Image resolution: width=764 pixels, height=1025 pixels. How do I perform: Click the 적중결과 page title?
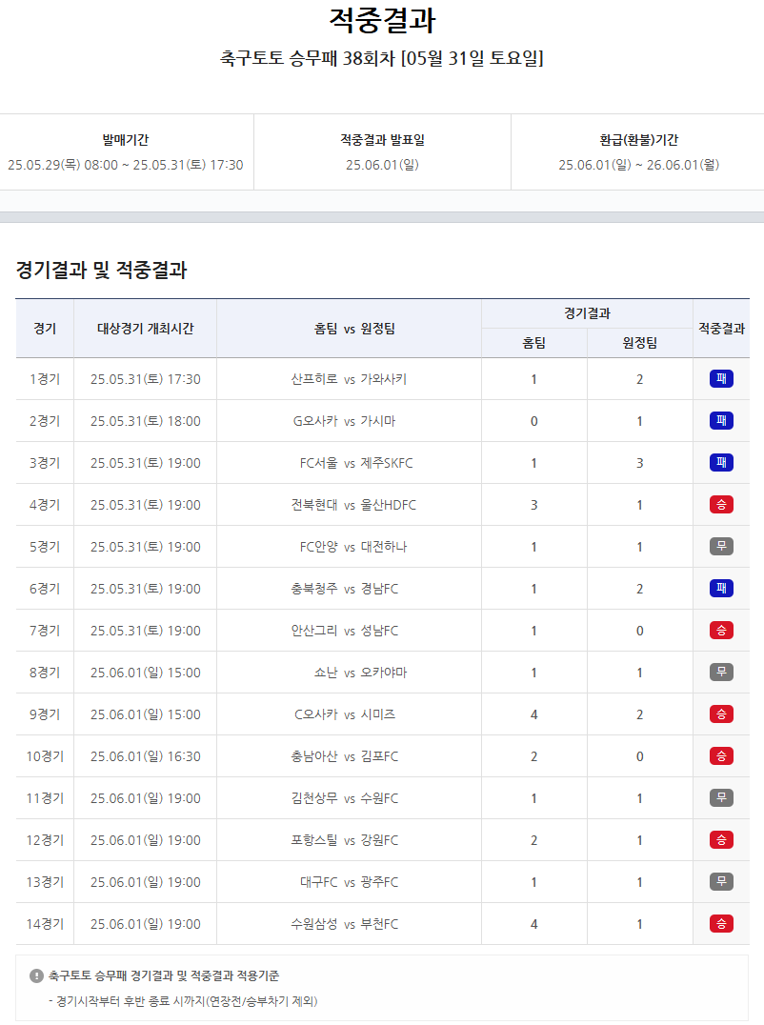(382, 21)
